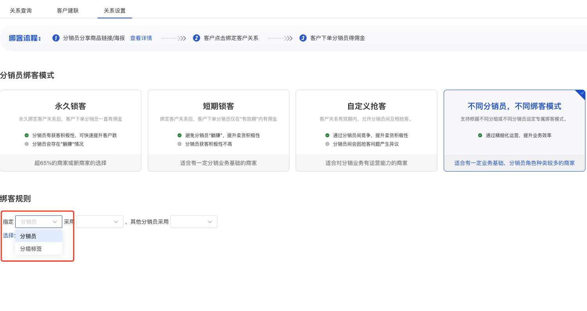587x311 pixels.
Task: Click grey cross beside 分销员间会因抢客问题产生异议
Action: point(327,144)
